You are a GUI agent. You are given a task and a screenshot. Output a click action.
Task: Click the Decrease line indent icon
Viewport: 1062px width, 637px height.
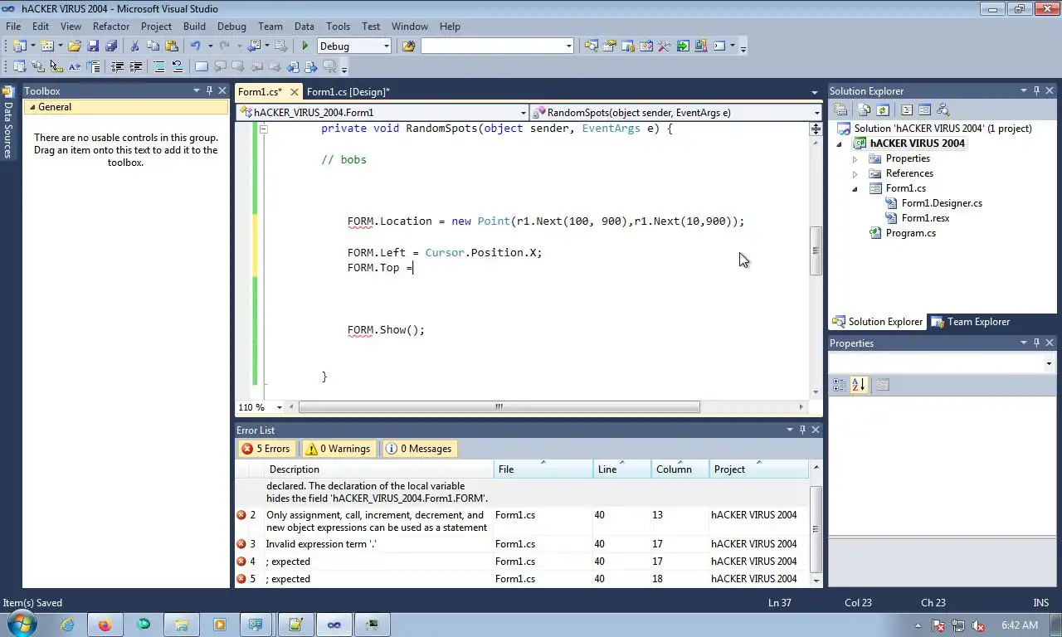pyautogui.click(x=117, y=66)
